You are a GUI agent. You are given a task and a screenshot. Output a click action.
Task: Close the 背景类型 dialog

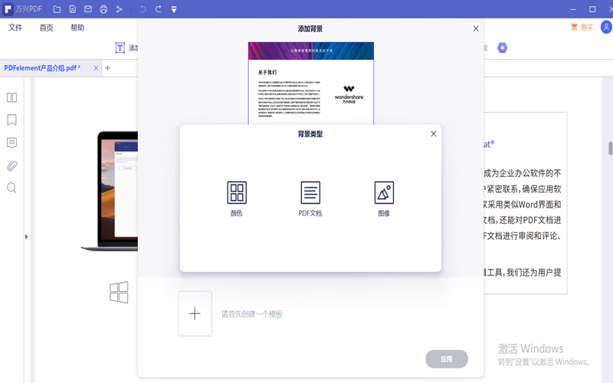(x=433, y=134)
